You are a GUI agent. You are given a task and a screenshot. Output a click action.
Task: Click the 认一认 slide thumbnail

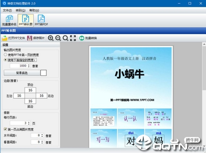131,119
